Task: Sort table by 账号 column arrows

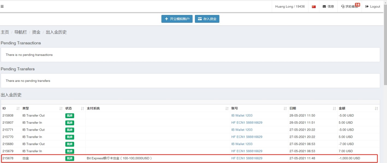Action: [x=285, y=108]
